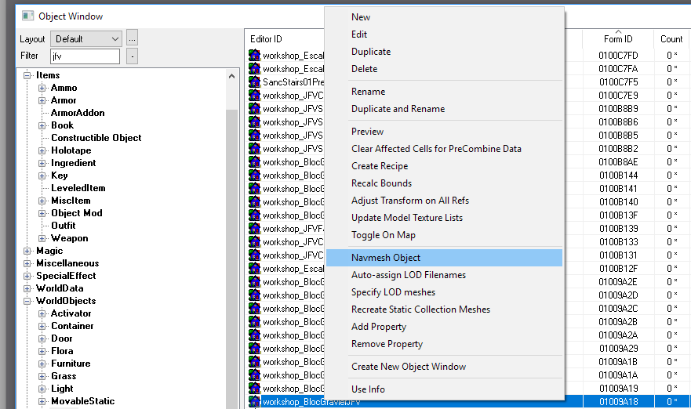Click Use Info in the context menu
The width and height of the screenshot is (691, 409).
(368, 389)
